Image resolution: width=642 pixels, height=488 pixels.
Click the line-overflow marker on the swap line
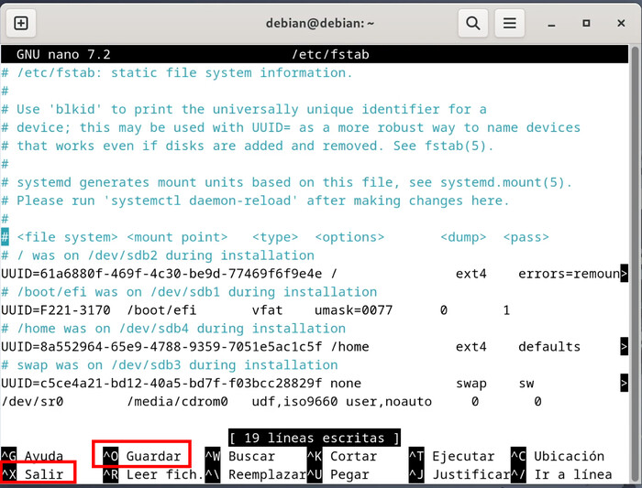coord(624,384)
